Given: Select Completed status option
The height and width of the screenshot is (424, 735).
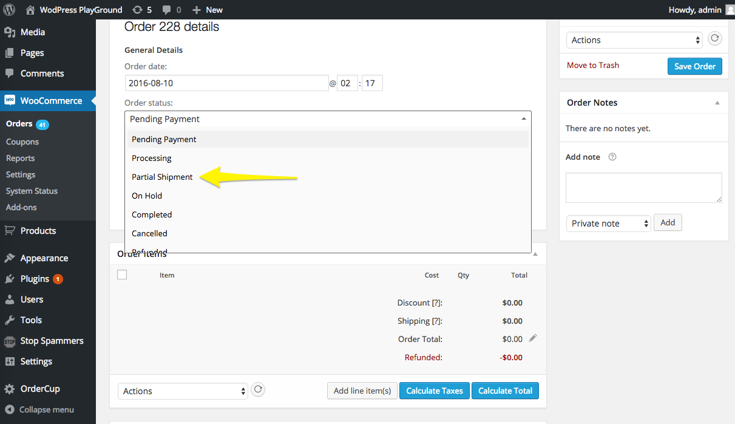Looking at the screenshot, I should [x=328, y=214].
